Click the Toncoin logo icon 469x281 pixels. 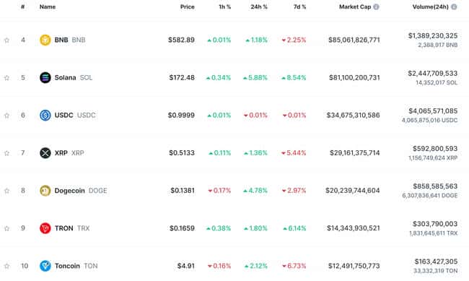45,266
